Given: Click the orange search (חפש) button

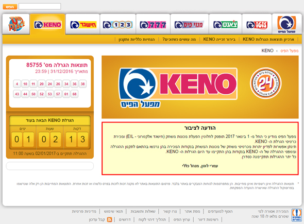Looking at the screenshot, I should [10, 7].
